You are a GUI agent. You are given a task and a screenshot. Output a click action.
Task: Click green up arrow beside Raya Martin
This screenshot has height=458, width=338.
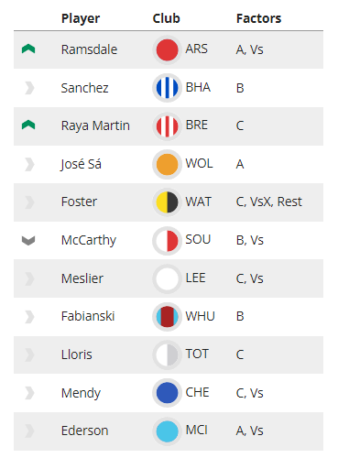click(28, 125)
